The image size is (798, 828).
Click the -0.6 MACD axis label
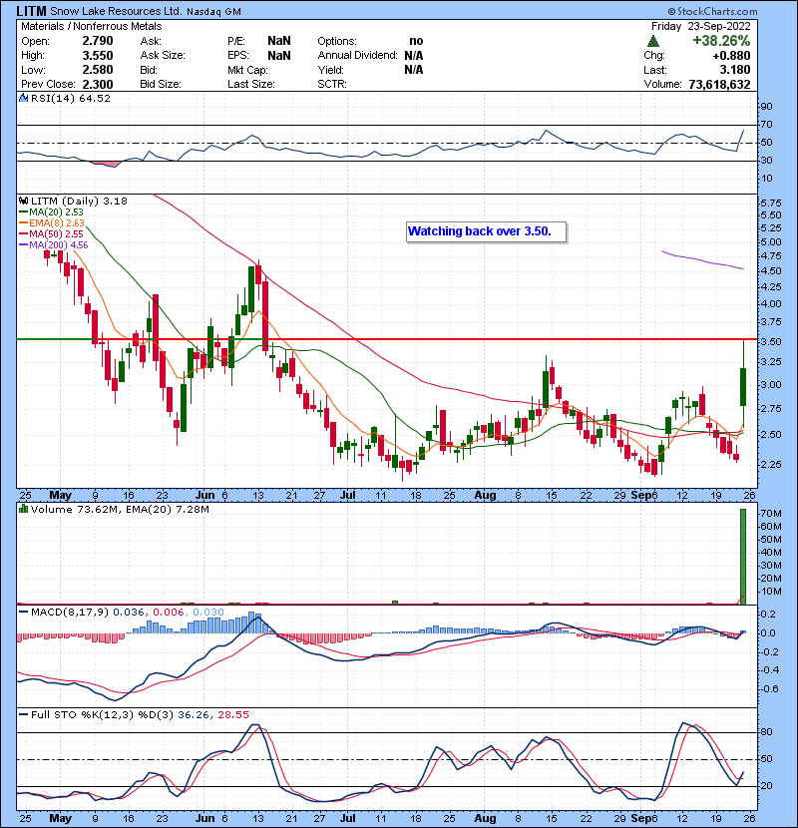click(769, 689)
